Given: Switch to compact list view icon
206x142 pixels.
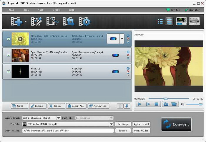Looking at the screenshot, I should 160,21.
